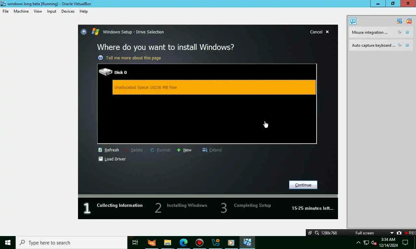Screen dimensions: 416x249
Task: Click the window-select icon in recorder bar
Action: pyautogui.click(x=310, y=233)
